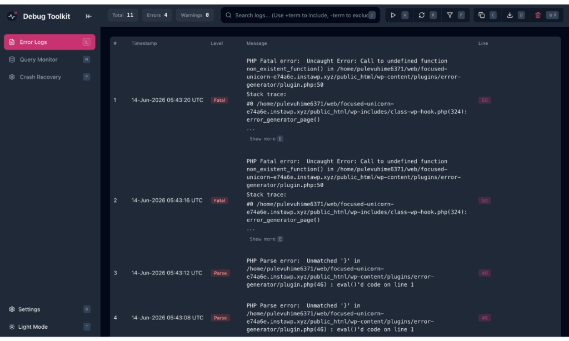Image resolution: width=569 pixels, height=341 pixels.
Task: Click the Line column header
Action: click(483, 43)
